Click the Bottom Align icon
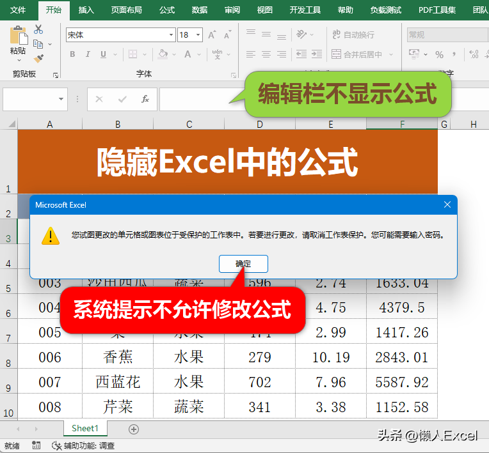The width and height of the screenshot is (489, 453). coord(281,36)
